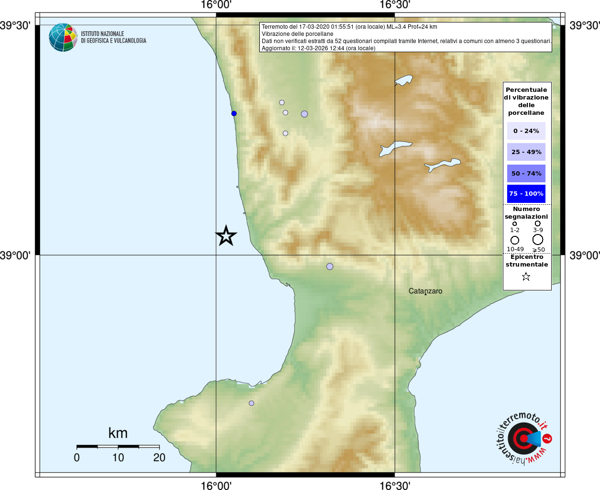Click the INGV globe logo
This screenshot has height=490, width=600.
[63, 37]
